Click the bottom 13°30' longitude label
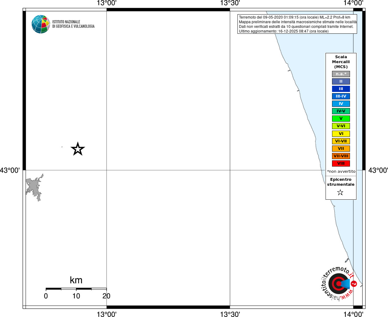Image resolution: width=388 pixels, height=317 pixels. click(230, 314)
